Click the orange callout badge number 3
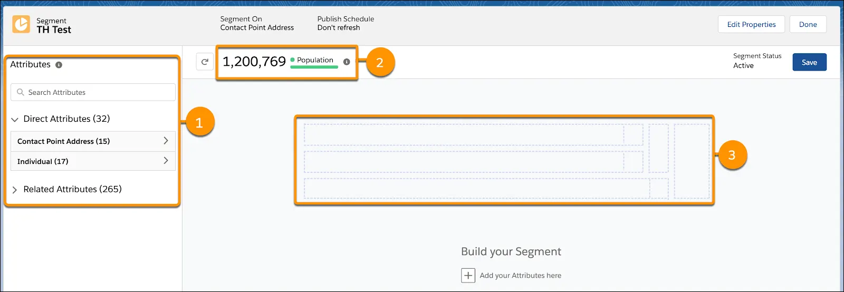 (732, 155)
